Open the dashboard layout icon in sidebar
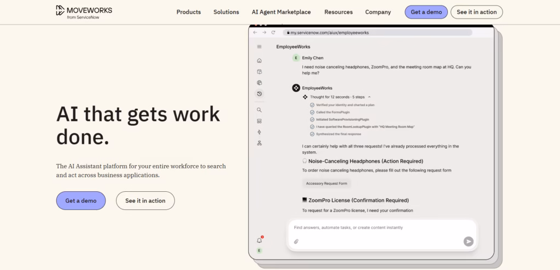Viewport: 560px width, 270px height. tap(259, 121)
